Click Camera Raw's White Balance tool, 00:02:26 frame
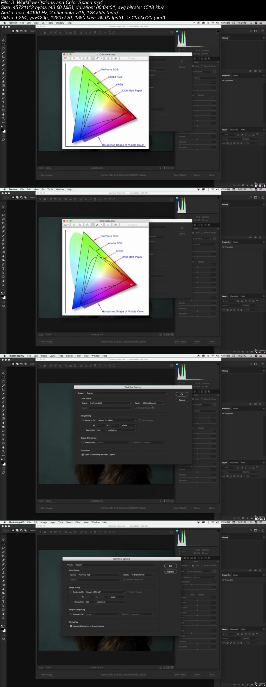Viewport: 266px width, 687px height. pos(51,366)
